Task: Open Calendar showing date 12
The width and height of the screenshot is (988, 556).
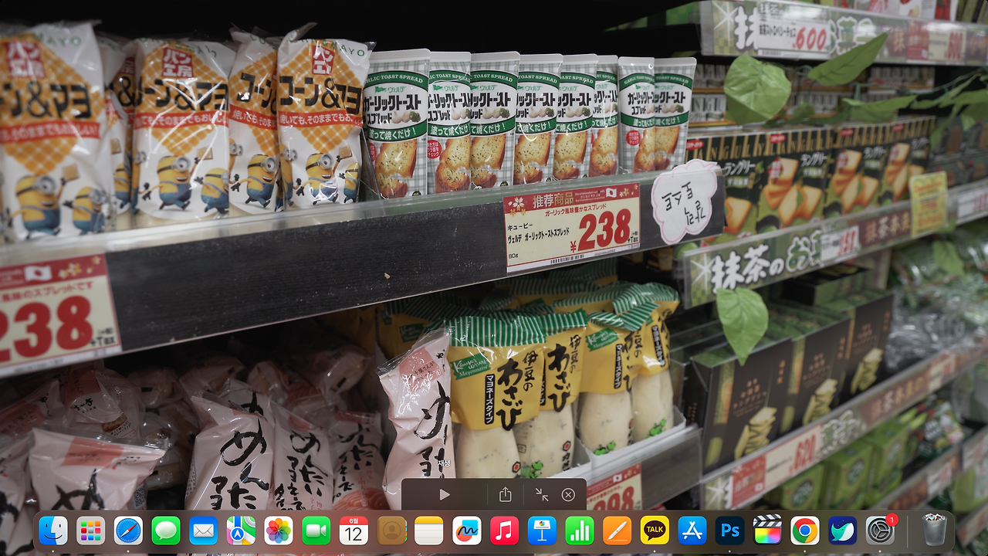Action: click(354, 531)
